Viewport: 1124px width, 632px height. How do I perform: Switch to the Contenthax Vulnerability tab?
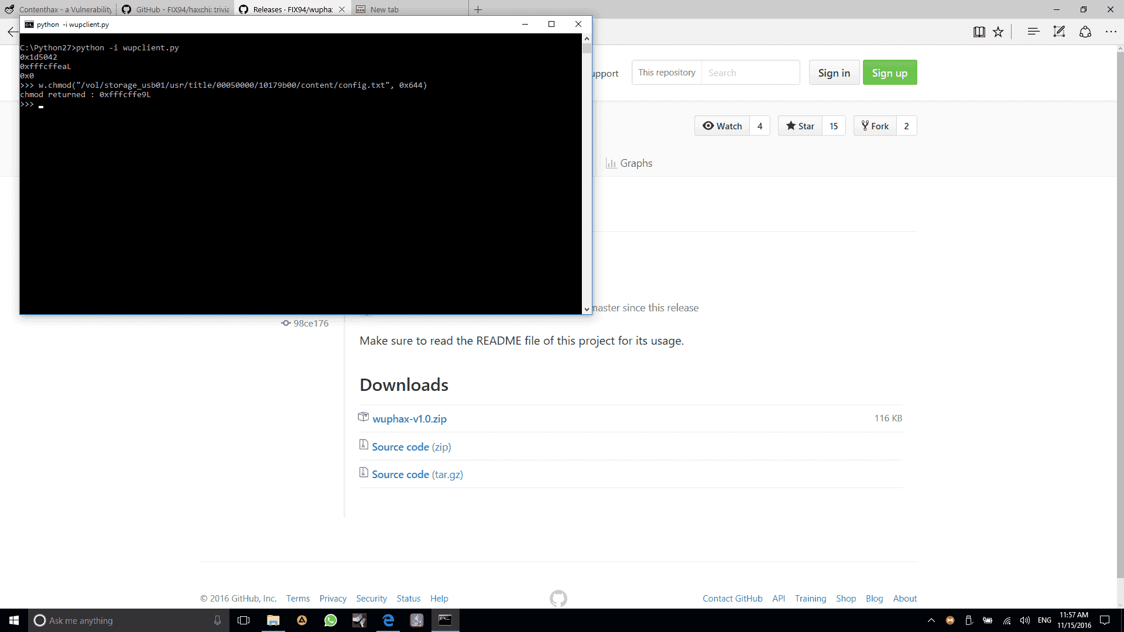59,9
